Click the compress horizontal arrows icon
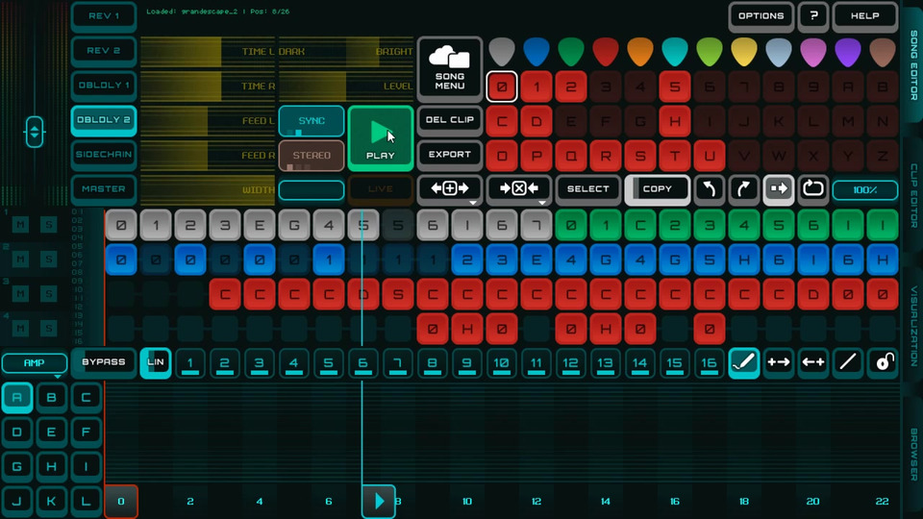923x519 pixels. pos(813,362)
